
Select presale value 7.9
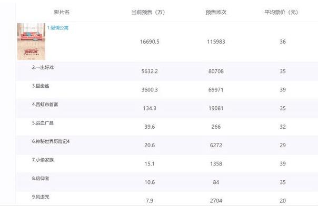tap(150, 201)
